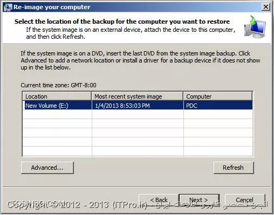Select the New Volume (E:) row
This screenshot has height=215, width=274.
[138, 106]
